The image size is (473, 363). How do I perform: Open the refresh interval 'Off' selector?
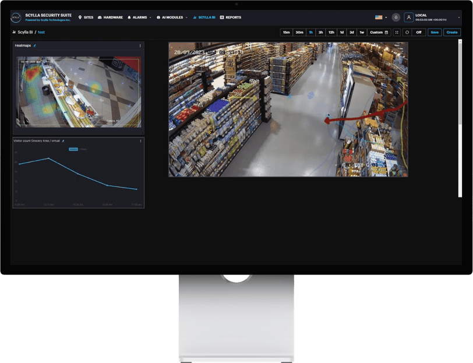tap(418, 32)
